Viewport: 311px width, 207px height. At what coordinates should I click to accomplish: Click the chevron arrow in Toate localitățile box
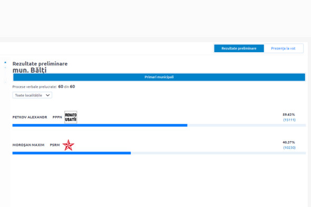47,95
